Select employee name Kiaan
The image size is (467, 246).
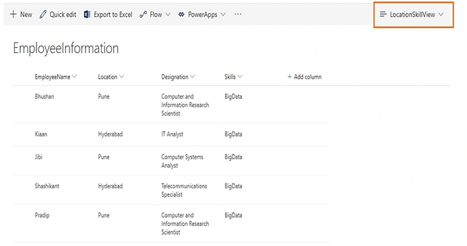[41, 134]
